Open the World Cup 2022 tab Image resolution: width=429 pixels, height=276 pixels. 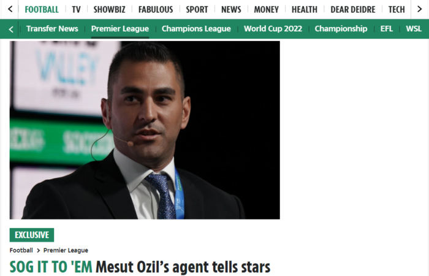pyautogui.click(x=273, y=28)
